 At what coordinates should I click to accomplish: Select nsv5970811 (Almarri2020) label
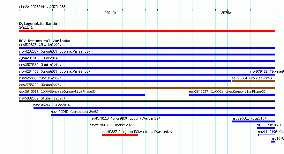(112, 125)
